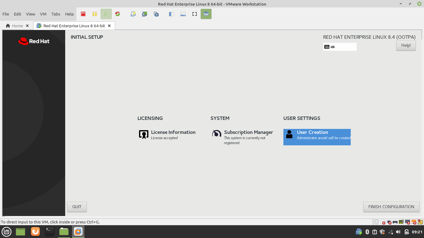Image resolution: width=424 pixels, height=238 pixels.
Task: Click the volume speaker tray icon
Action: pyautogui.click(x=399, y=232)
